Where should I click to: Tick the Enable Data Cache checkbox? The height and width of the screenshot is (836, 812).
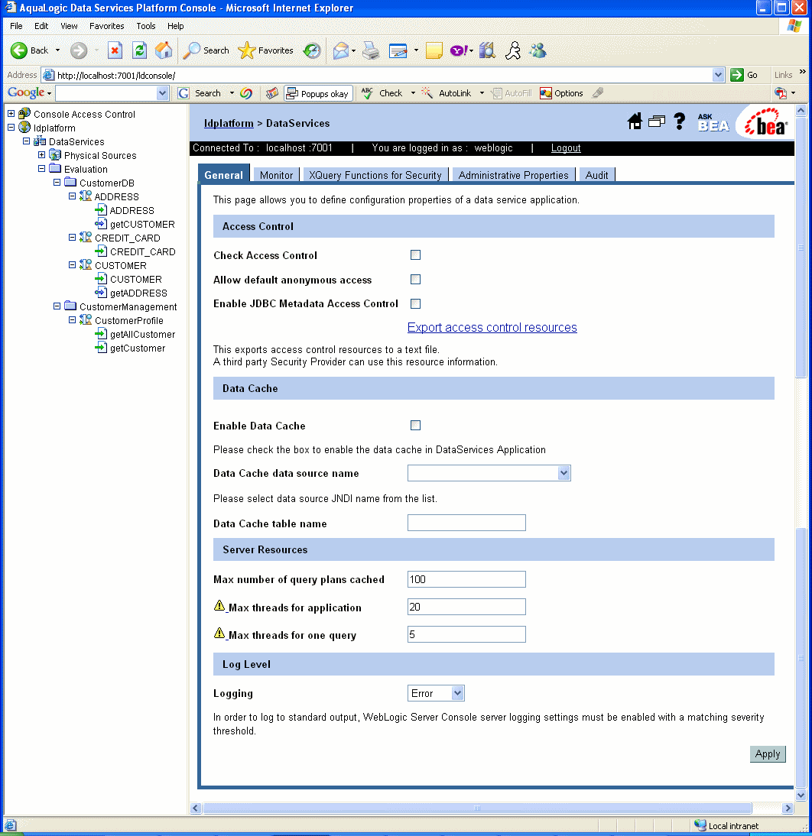point(416,426)
